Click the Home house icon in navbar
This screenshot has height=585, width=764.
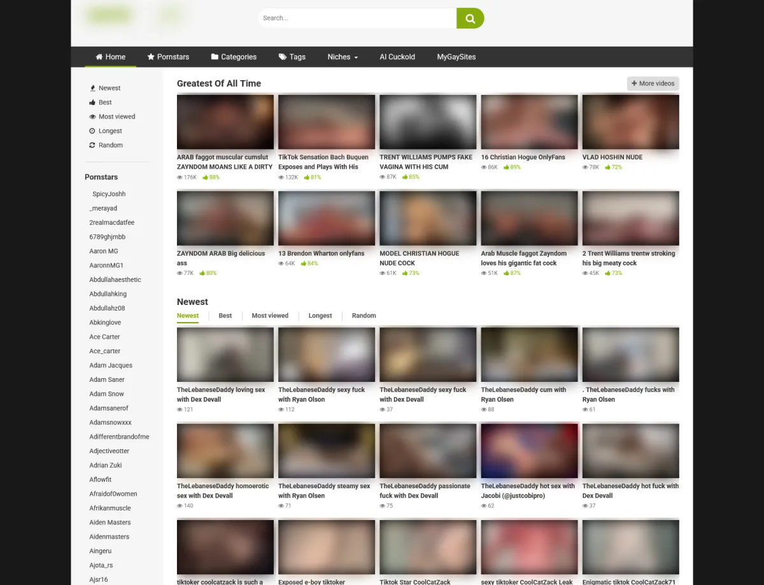click(x=99, y=57)
